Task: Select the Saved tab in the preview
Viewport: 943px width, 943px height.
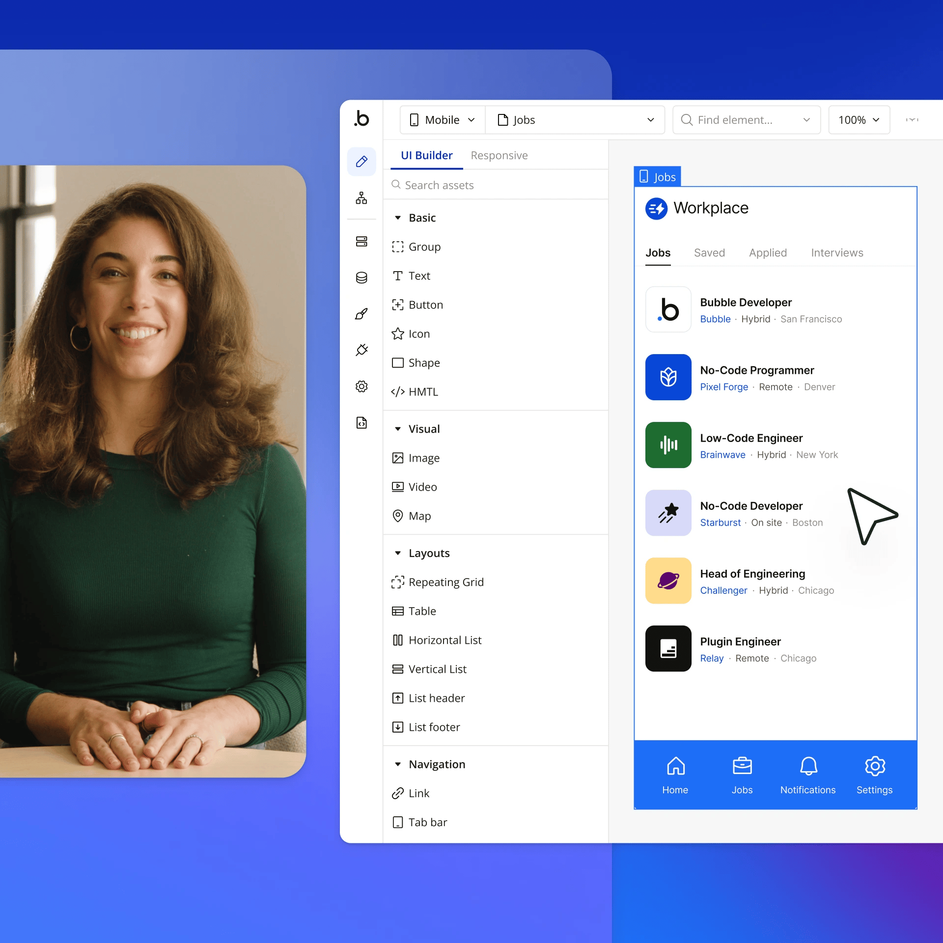Action: point(709,252)
